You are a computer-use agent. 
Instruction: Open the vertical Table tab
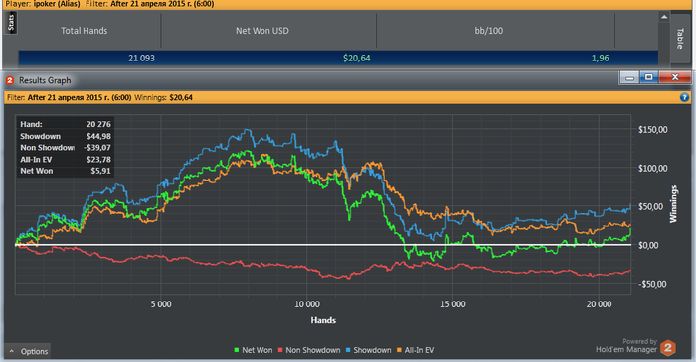679,38
